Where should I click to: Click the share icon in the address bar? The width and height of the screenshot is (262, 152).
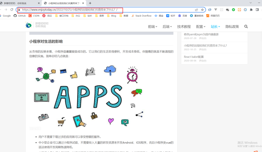pyautogui.click(x=196, y=10)
